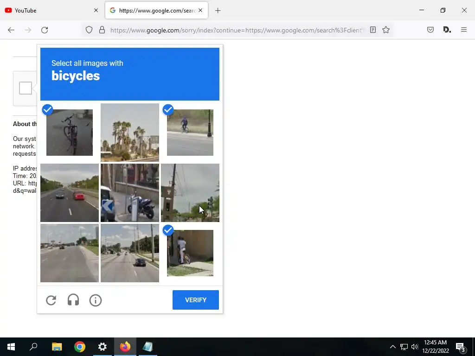This screenshot has width=475, height=356.
Task: Open tracking protection shield icon
Action: [89, 30]
